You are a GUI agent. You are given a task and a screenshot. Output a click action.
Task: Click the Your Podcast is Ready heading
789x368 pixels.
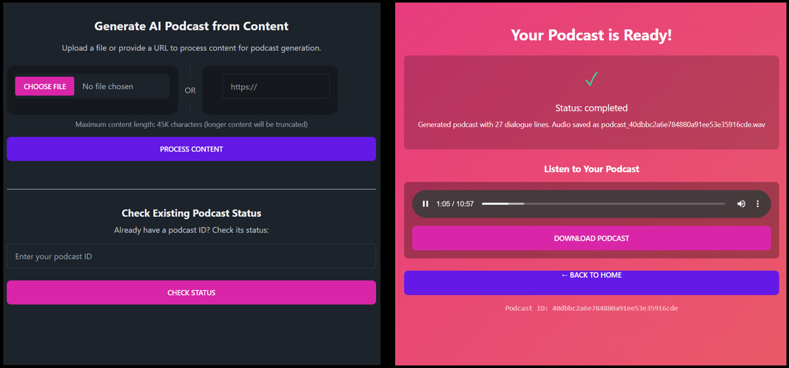tap(591, 35)
